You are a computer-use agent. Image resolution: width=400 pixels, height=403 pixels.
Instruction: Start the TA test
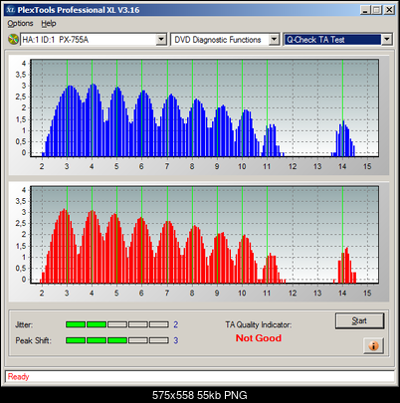click(359, 320)
